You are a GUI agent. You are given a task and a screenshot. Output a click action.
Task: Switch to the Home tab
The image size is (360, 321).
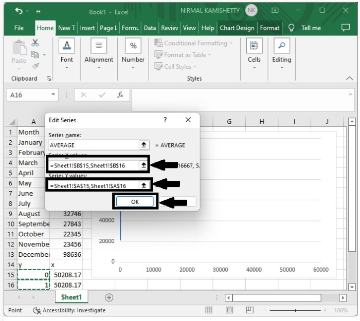click(x=45, y=28)
